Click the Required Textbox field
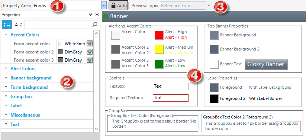Screen dimensions: 306x140 (171, 98)
